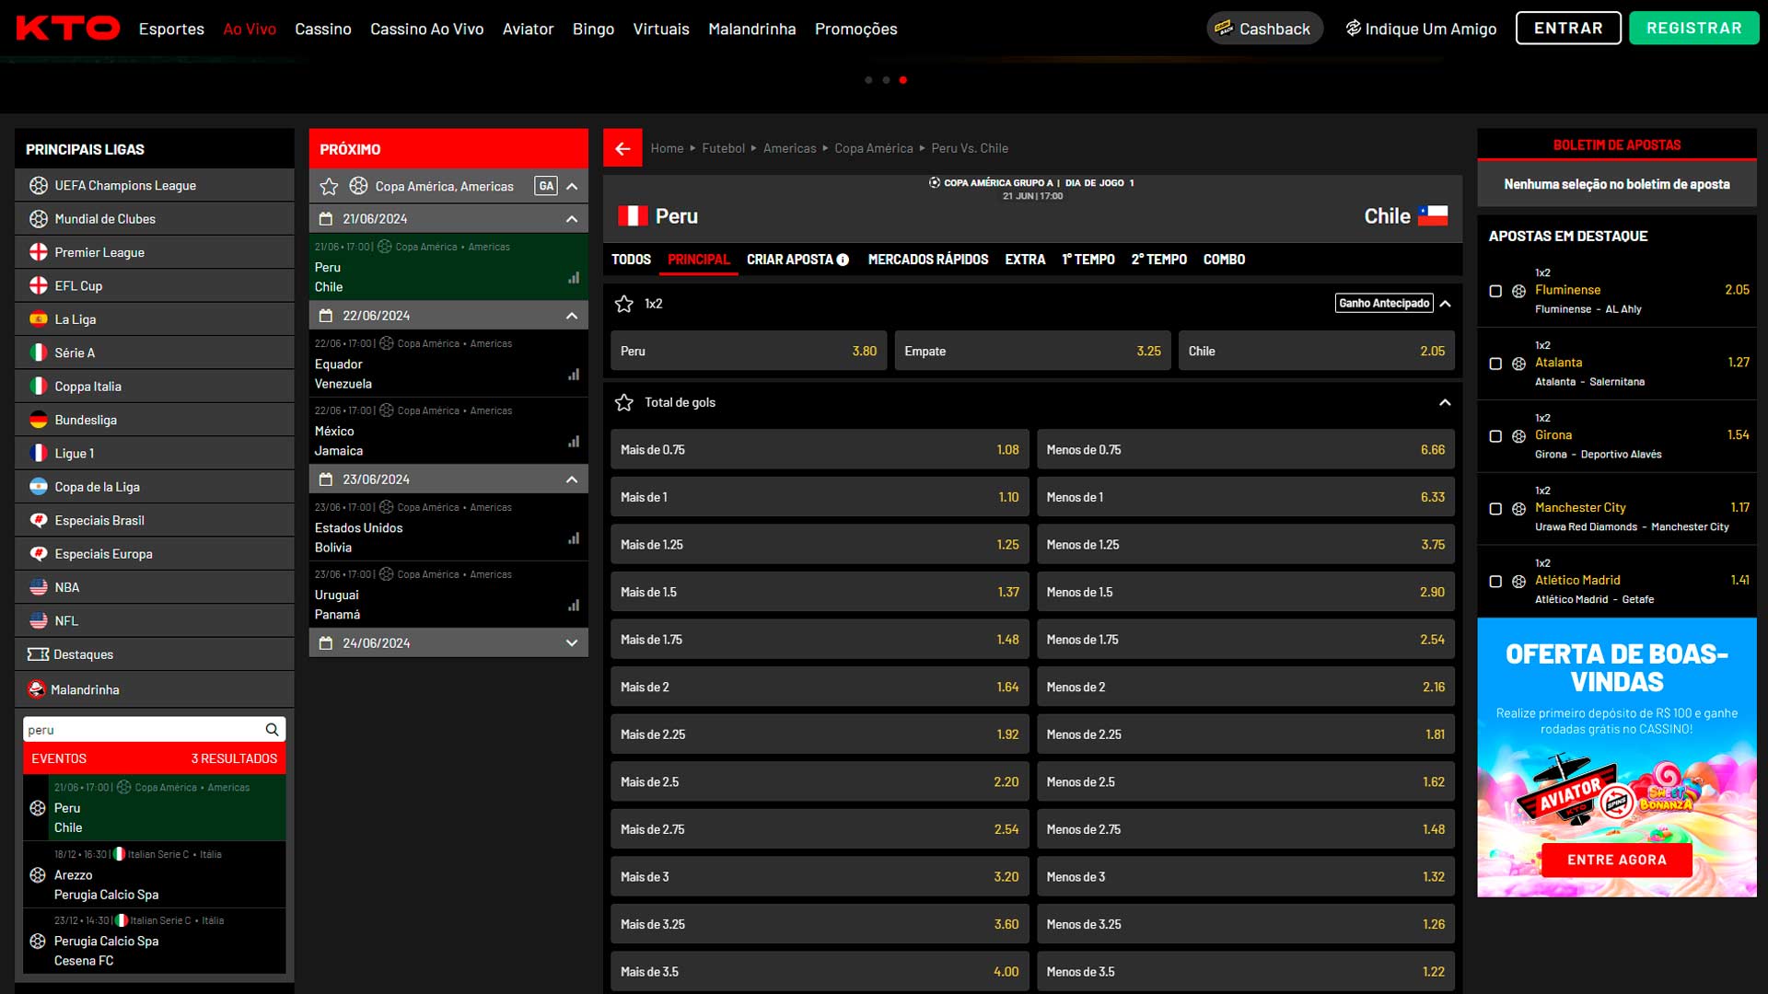Collapse the 21/06/2024 date group
The width and height of the screenshot is (1768, 994).
(x=572, y=219)
